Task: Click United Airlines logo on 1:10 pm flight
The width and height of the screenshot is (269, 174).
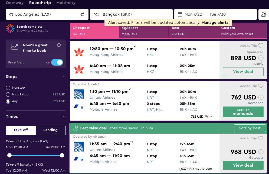Action: point(79,94)
